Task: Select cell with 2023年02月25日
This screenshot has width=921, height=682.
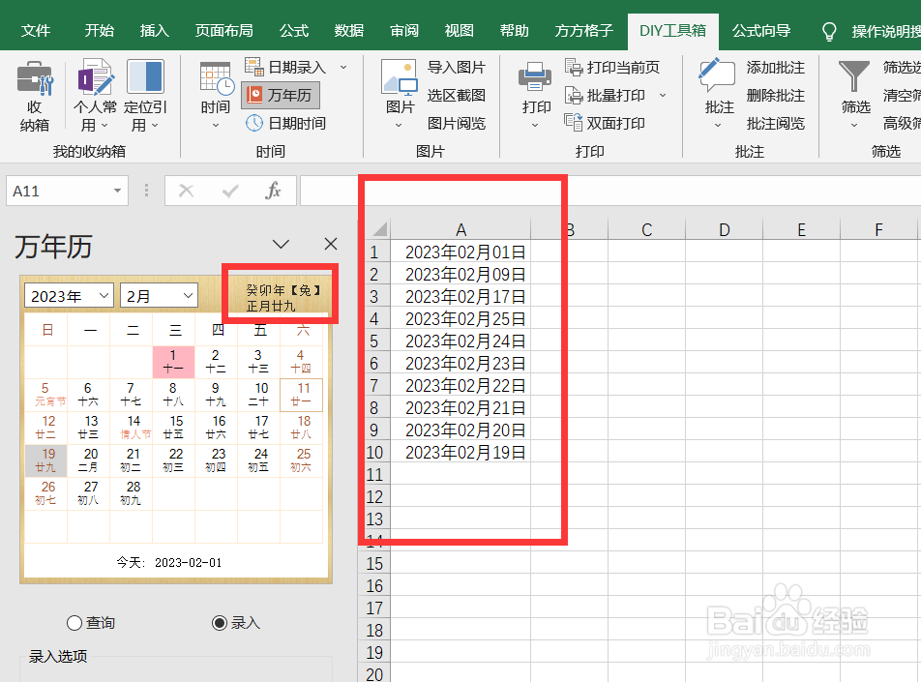Action: 460,319
